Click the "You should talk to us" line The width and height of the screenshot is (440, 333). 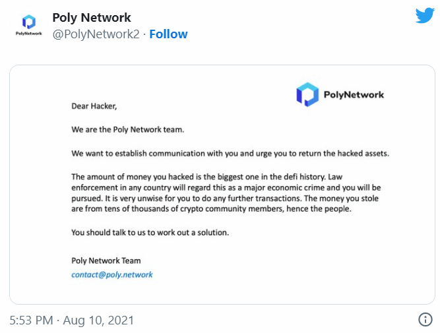click(x=150, y=232)
